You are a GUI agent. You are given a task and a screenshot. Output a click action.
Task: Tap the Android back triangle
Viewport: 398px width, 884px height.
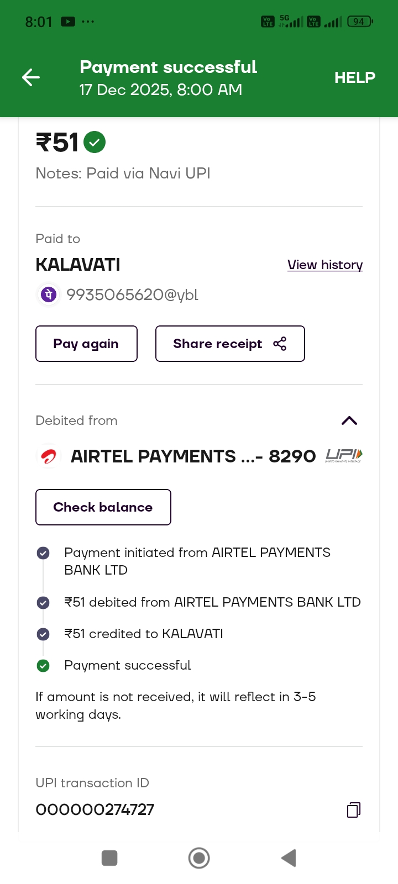[289, 858]
